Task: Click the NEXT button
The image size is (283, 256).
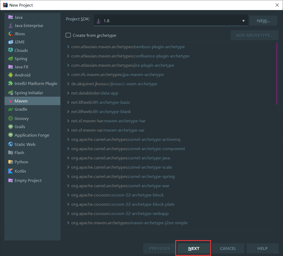Action: click(194, 248)
